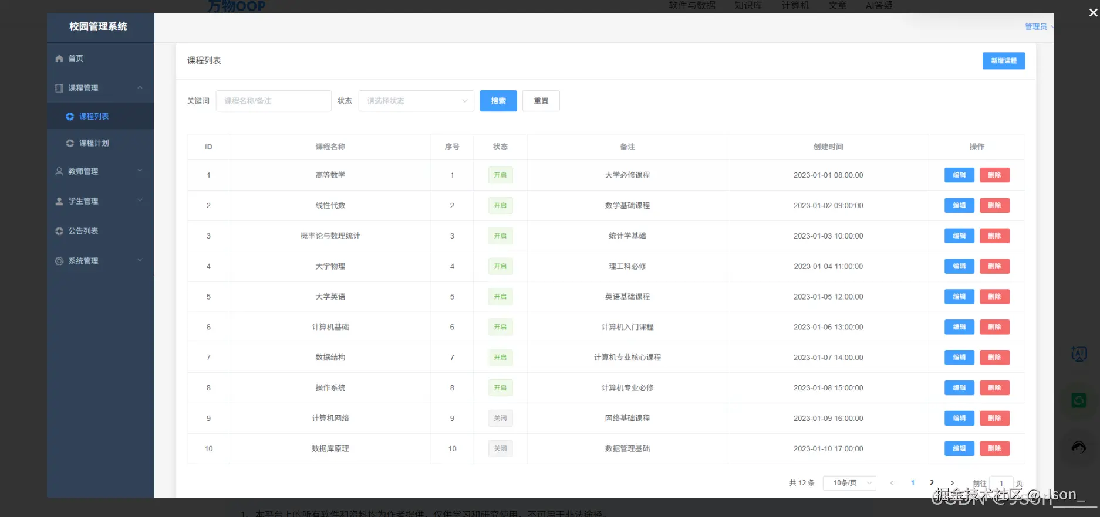The width and height of the screenshot is (1100, 517).
Task: Close the image preview overlay
Action: coord(1093,12)
